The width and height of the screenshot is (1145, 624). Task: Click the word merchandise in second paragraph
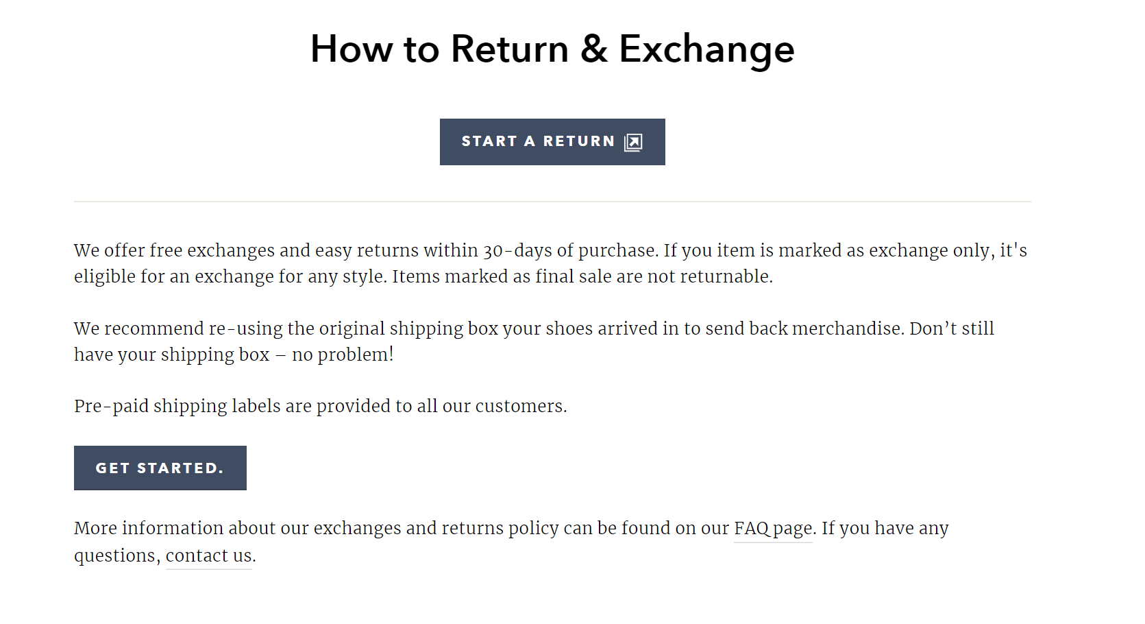tap(847, 328)
